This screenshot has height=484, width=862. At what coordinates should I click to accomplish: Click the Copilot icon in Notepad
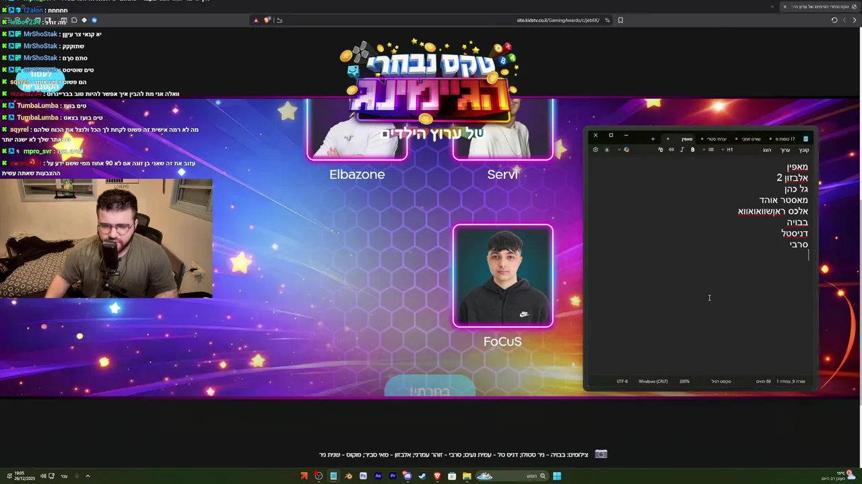(627, 149)
